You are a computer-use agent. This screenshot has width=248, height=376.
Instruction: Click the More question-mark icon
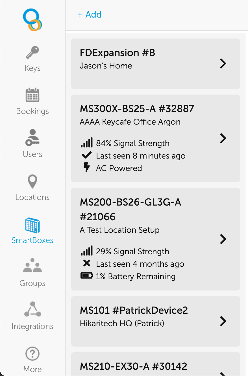tap(32, 354)
